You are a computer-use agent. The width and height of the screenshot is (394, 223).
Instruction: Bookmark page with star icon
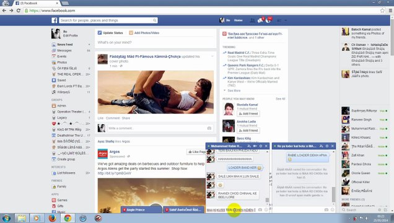382,11
